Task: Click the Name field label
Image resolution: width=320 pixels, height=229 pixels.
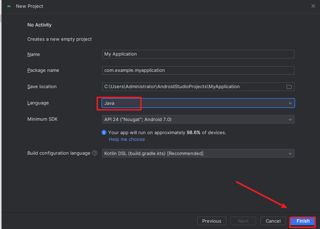Action: [34, 55]
